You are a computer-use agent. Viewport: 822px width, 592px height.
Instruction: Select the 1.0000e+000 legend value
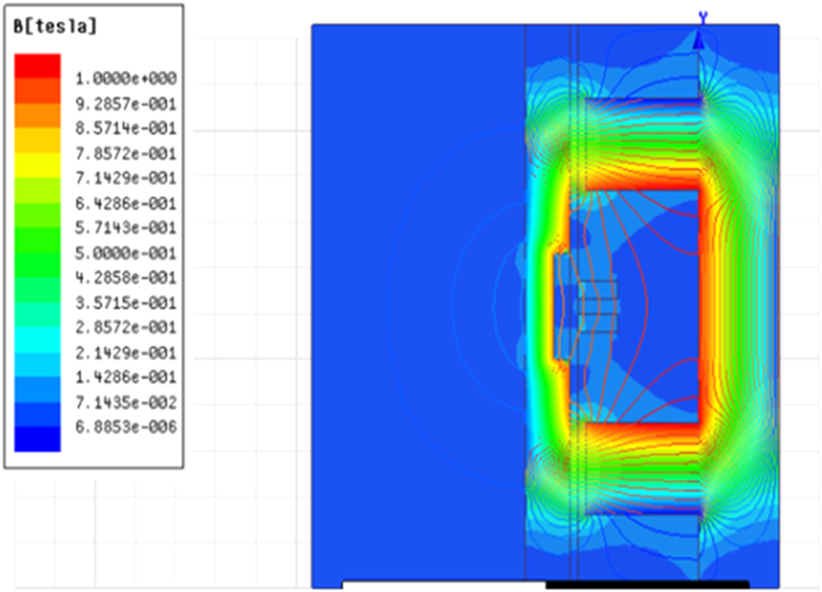[126, 79]
